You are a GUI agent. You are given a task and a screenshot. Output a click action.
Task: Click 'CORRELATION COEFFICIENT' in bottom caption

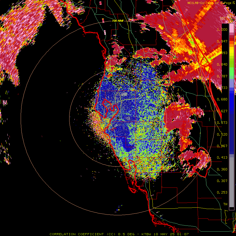pyautogui.click(x=77, y=234)
